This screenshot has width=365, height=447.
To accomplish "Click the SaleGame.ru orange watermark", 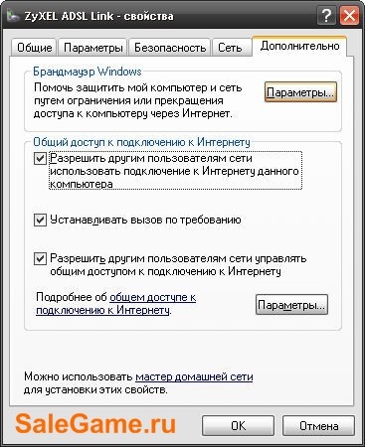I will (95, 424).
